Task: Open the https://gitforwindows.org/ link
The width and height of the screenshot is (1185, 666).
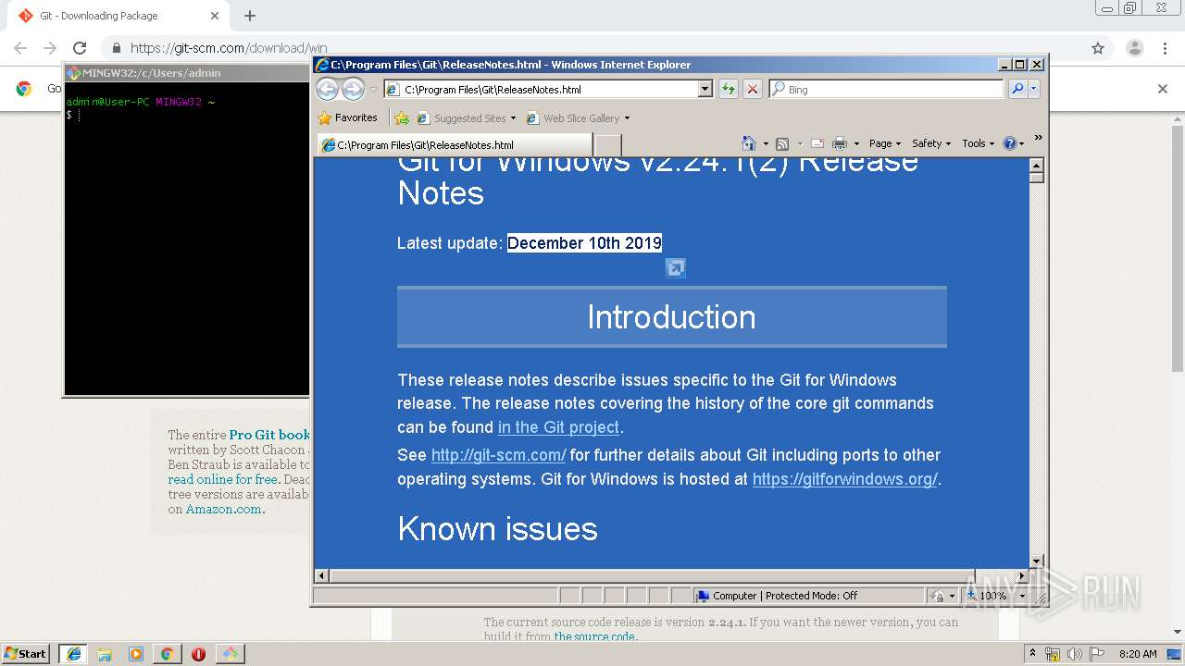Action: 844,479
